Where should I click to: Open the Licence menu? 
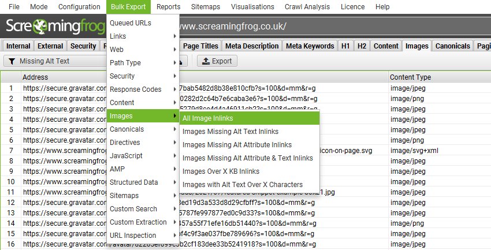coord(352,6)
